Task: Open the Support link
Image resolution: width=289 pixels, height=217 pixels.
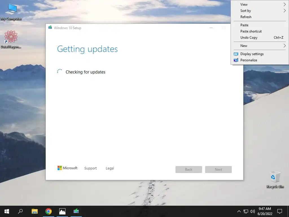Action: pyautogui.click(x=91, y=168)
